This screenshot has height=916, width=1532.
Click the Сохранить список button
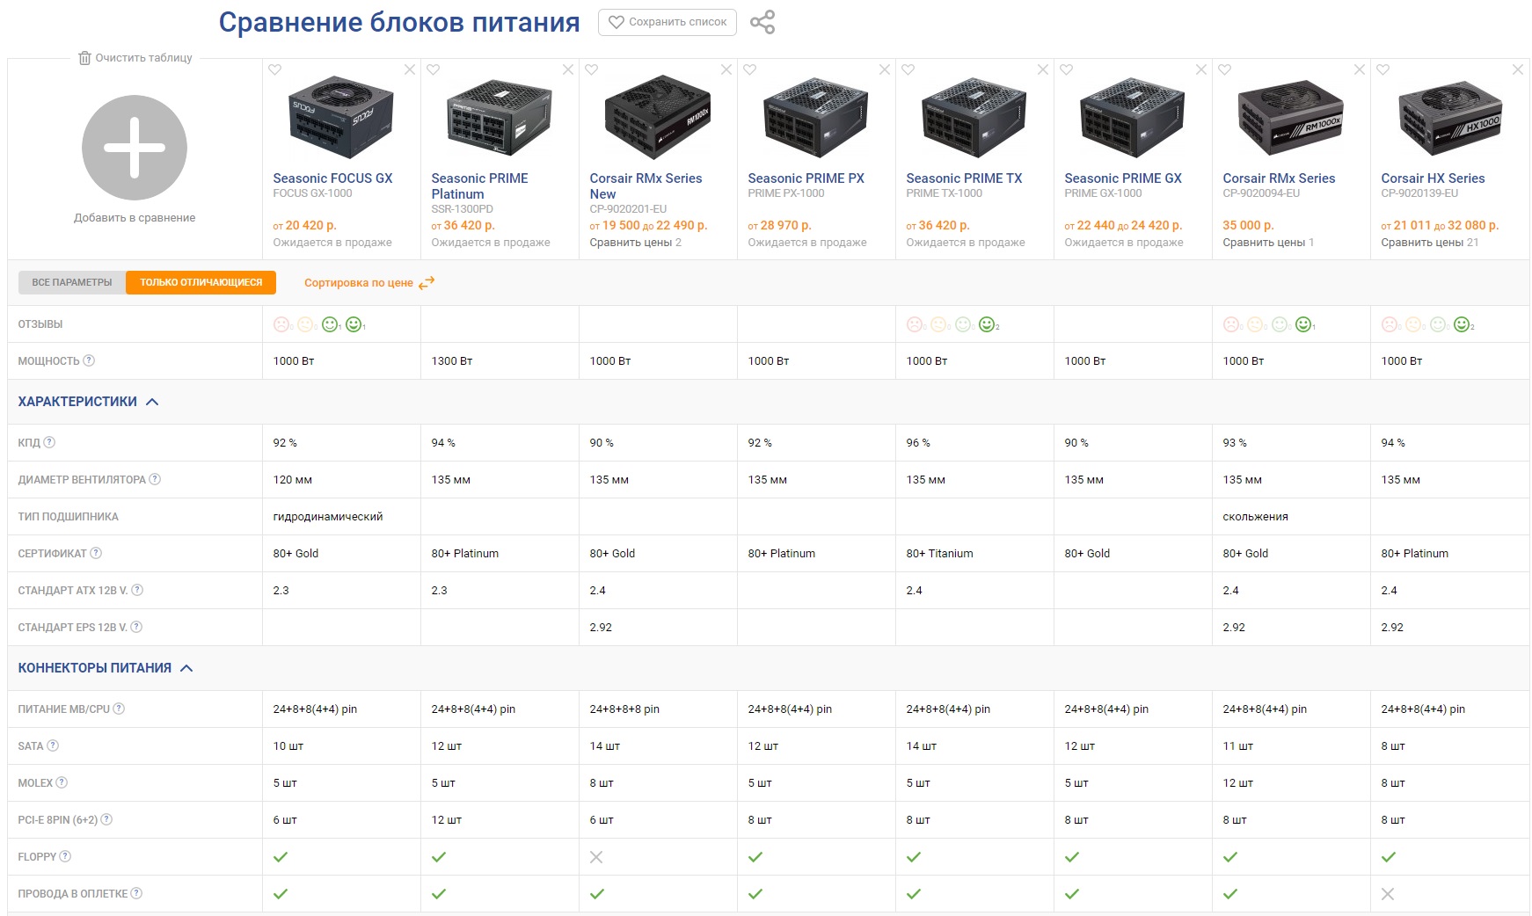coord(668,22)
